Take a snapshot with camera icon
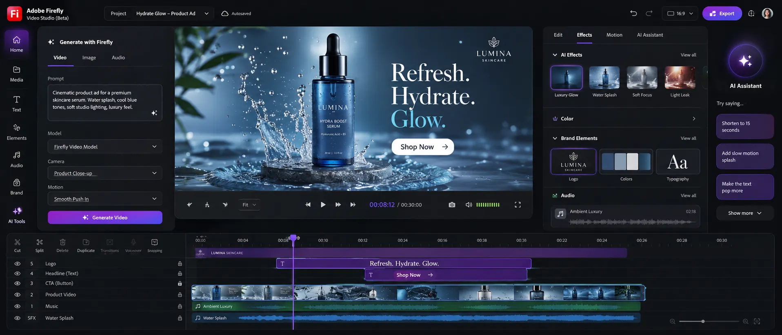The image size is (782, 335). click(x=452, y=205)
